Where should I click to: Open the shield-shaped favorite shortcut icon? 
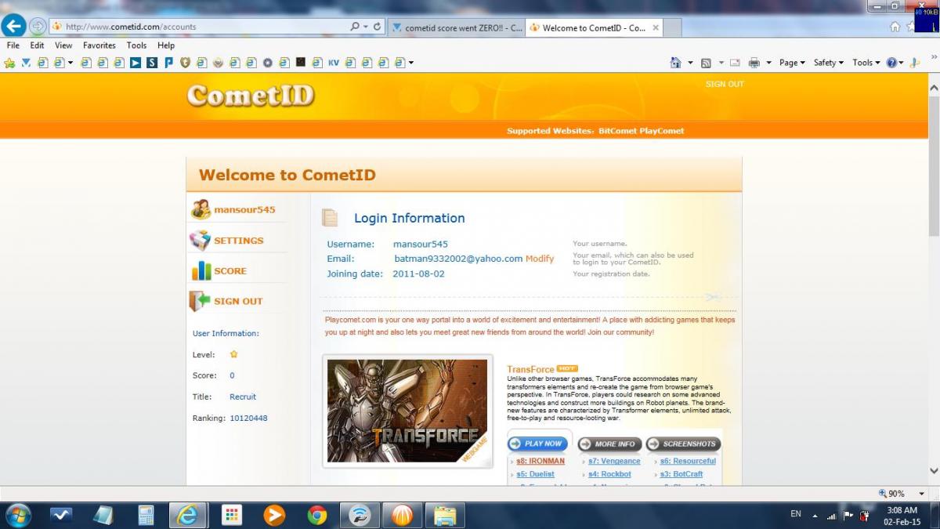click(x=185, y=63)
